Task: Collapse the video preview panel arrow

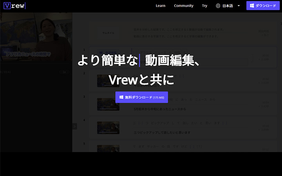Action: coord(75,126)
